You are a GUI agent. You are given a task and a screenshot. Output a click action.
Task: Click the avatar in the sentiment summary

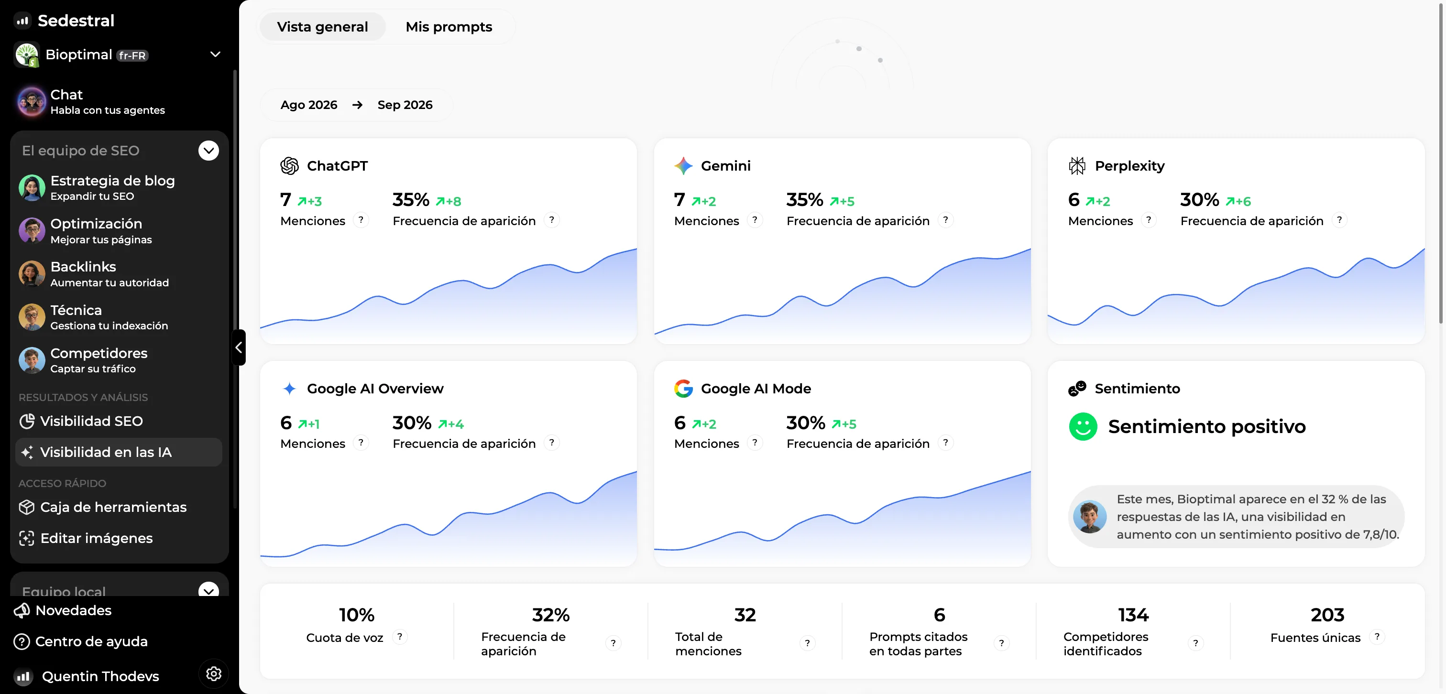(1090, 517)
